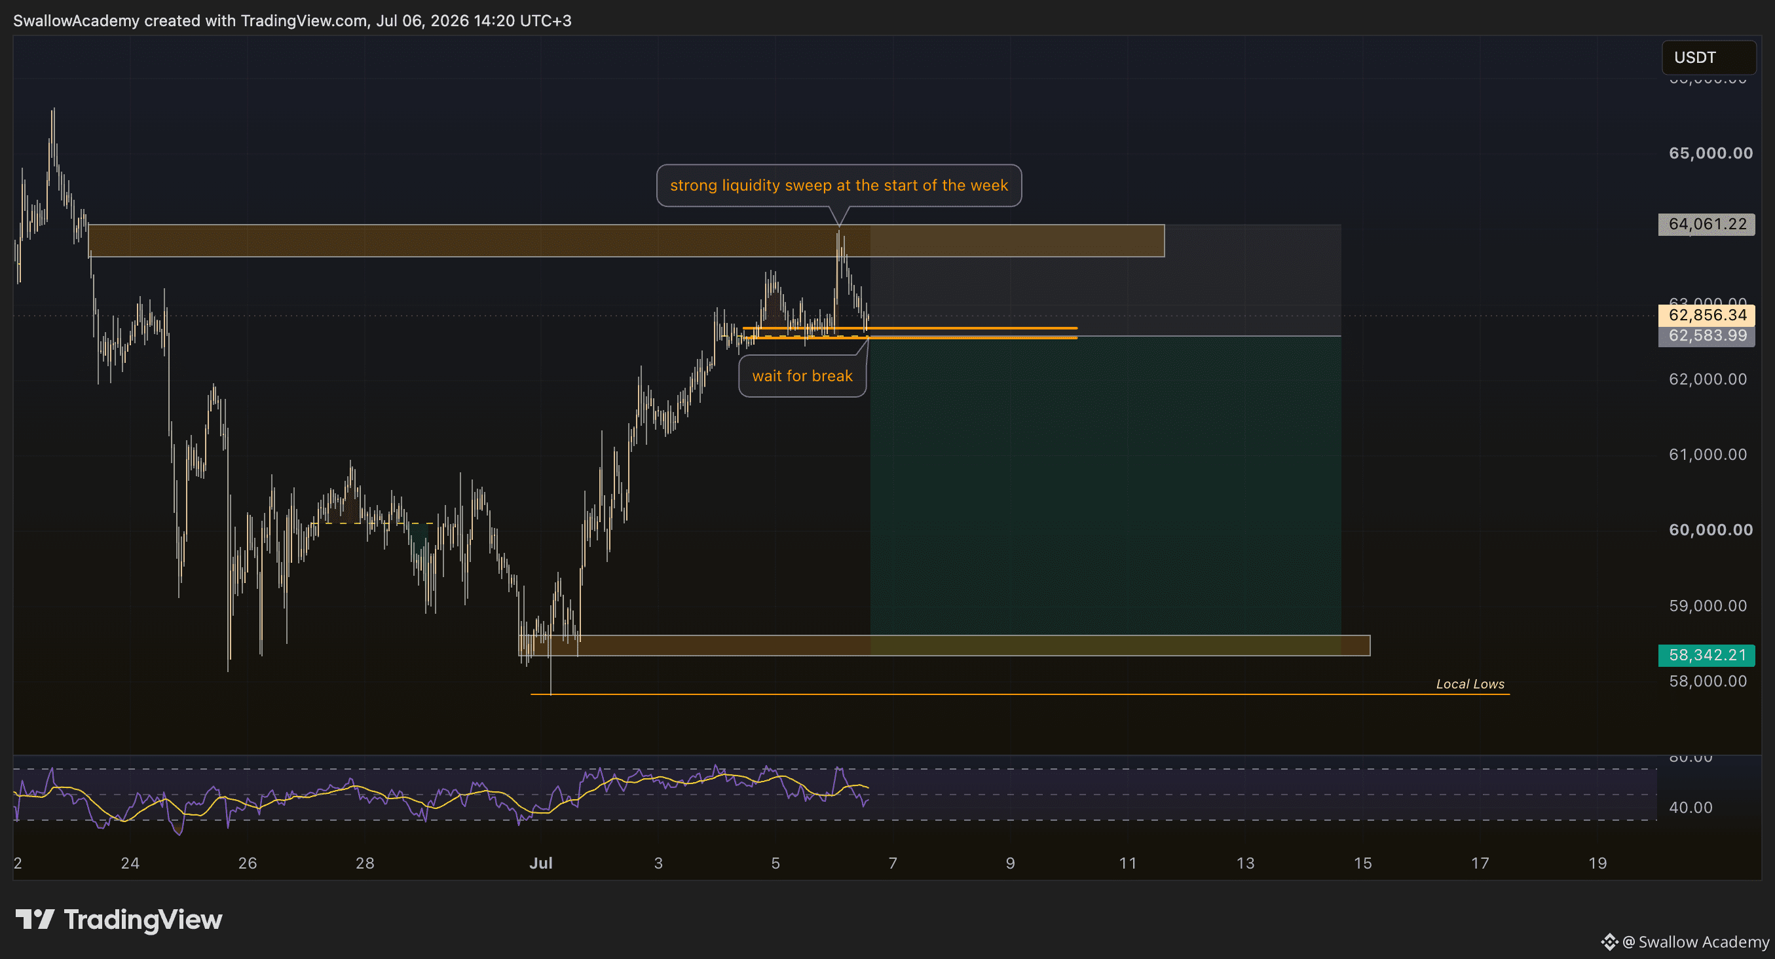The height and width of the screenshot is (959, 1775).
Task: Click the 64,061.22 stop-level price tag
Action: 1707,224
